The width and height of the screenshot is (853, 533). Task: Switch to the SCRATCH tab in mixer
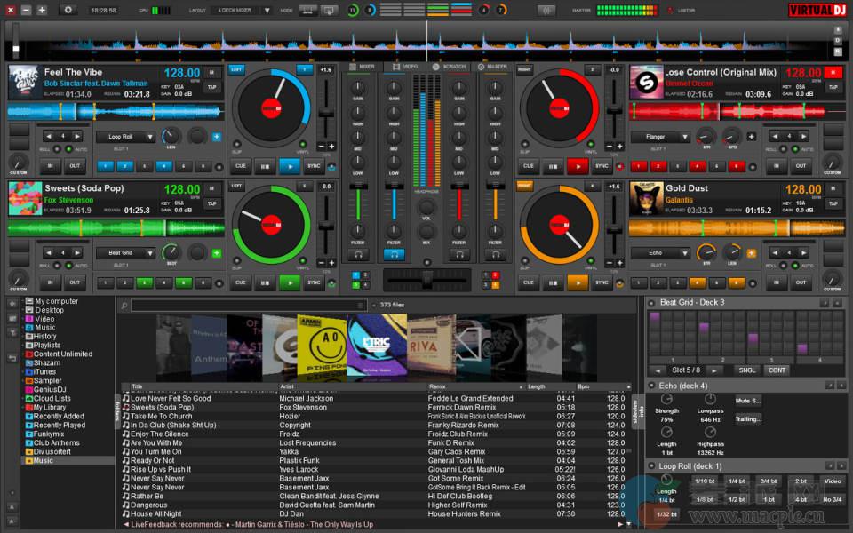click(450, 67)
